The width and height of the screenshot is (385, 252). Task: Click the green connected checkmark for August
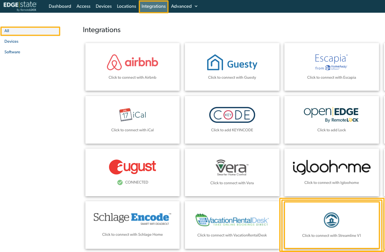coord(120,182)
